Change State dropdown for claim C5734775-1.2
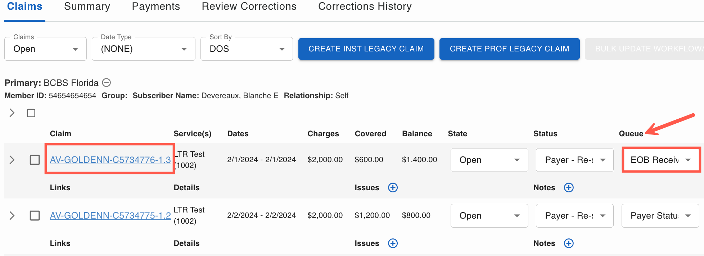The image size is (704, 256). click(x=489, y=216)
